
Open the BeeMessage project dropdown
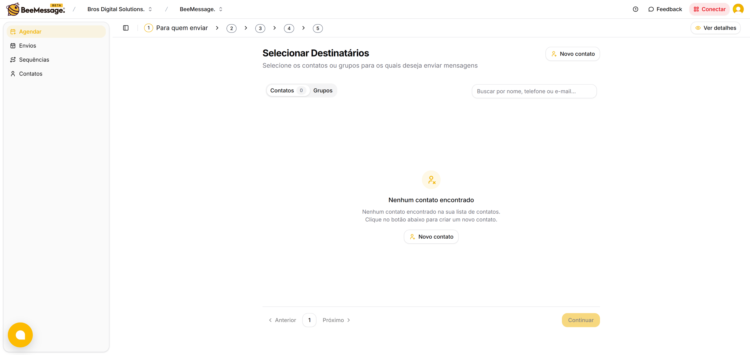point(201,9)
